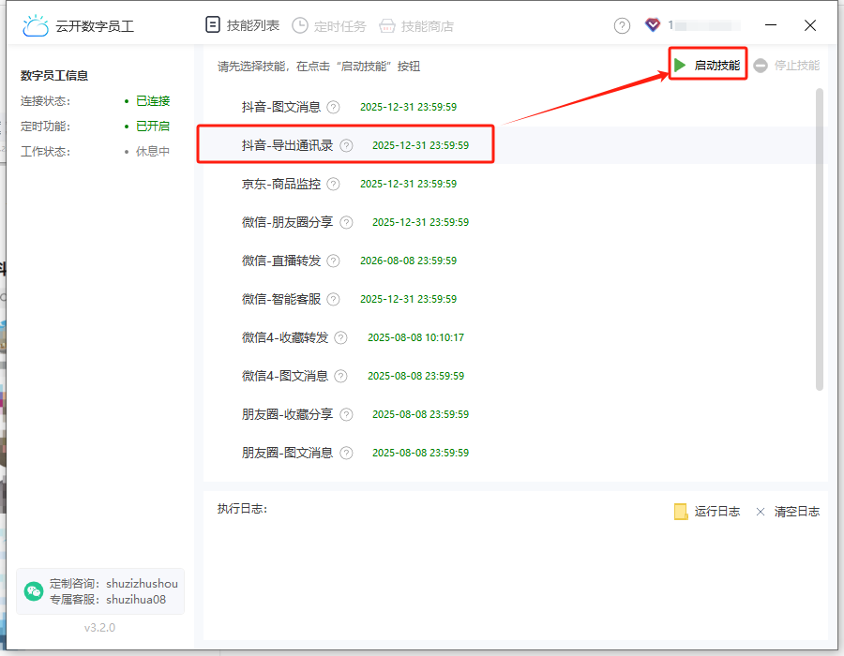Image resolution: width=844 pixels, height=656 pixels.
Task: Click the question mark help icon in title bar
Action: point(622,26)
